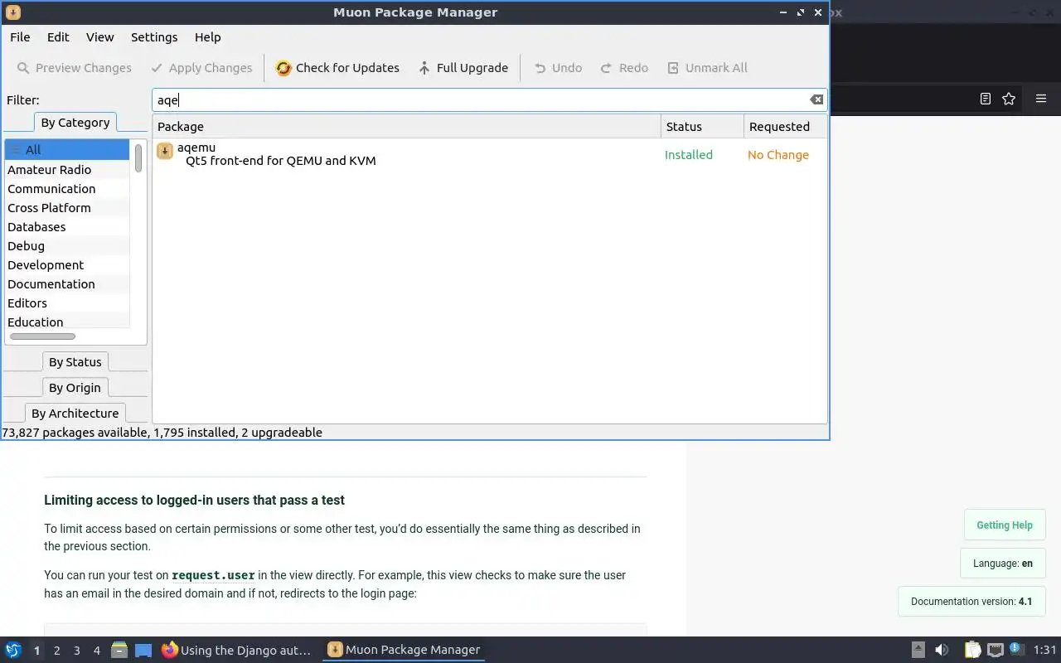The height and width of the screenshot is (663, 1061).
Task: Open the Help menu
Action: tap(207, 37)
